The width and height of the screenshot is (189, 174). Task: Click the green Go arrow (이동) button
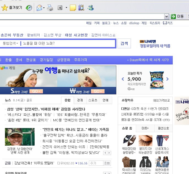[x=177, y=17]
